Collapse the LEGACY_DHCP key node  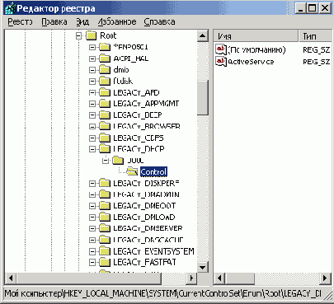[x=92, y=149]
